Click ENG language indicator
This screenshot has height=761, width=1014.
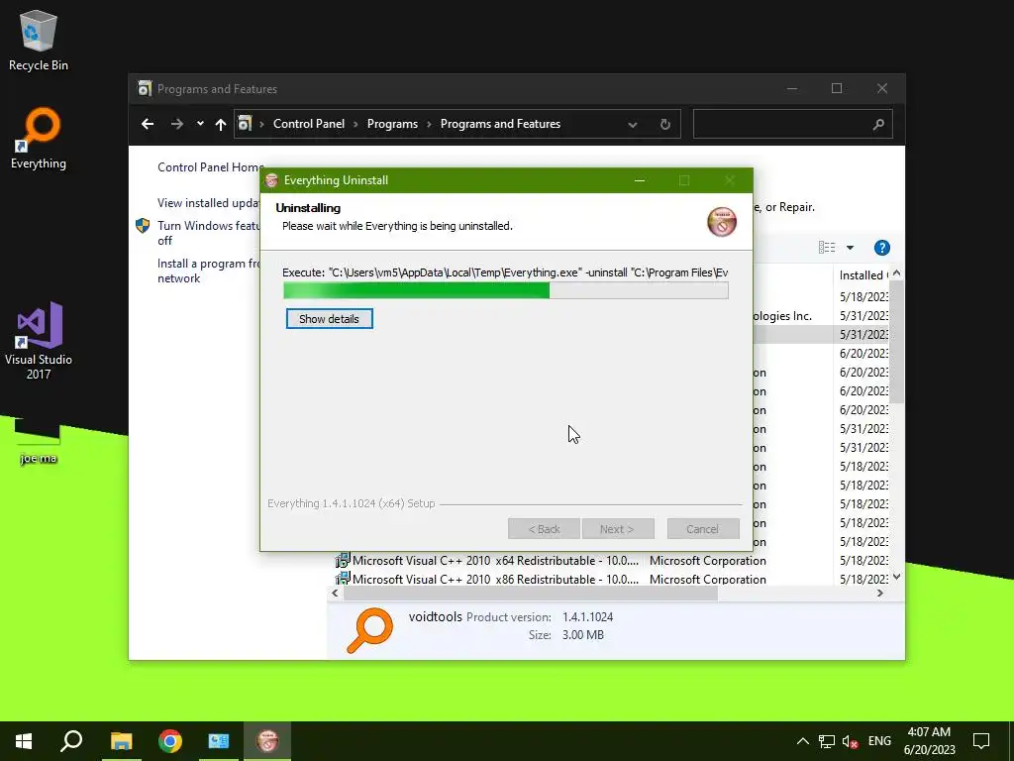[x=879, y=741]
